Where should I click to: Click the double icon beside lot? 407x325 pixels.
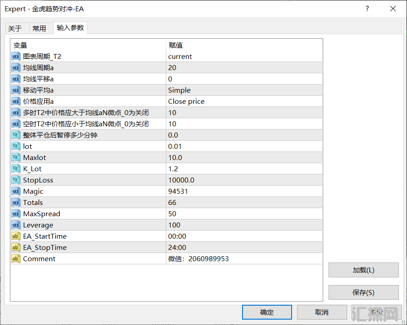(16, 146)
